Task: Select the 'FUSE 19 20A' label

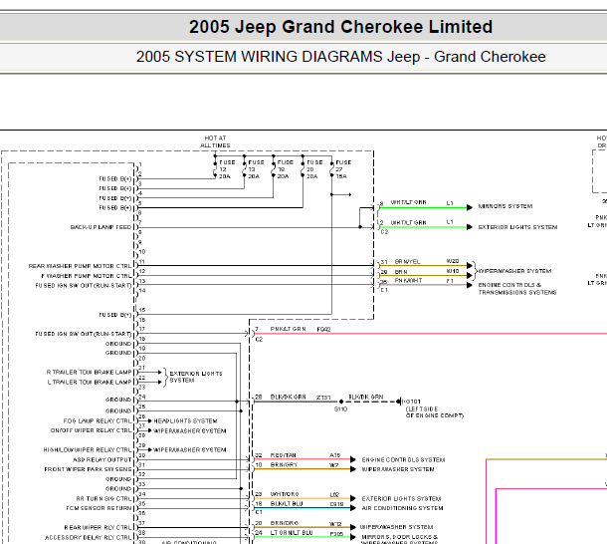Action: tap(286, 169)
